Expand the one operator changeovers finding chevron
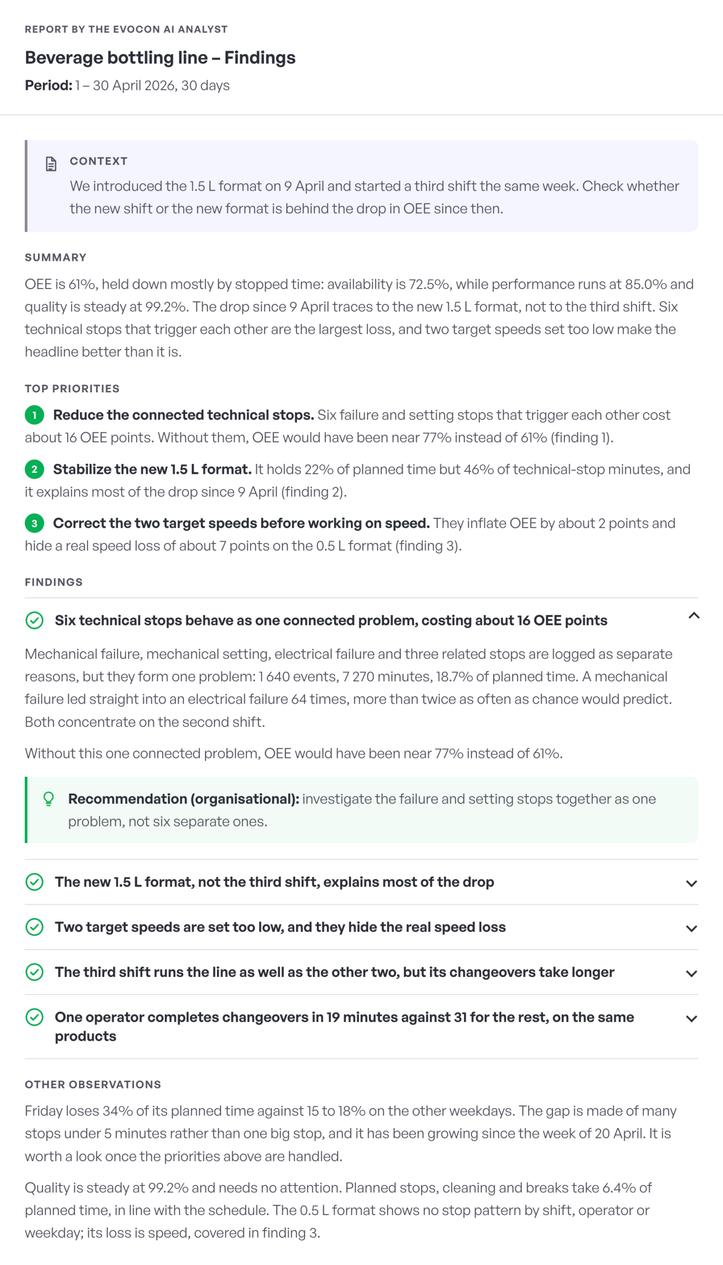The width and height of the screenshot is (723, 1265). 691,1019
